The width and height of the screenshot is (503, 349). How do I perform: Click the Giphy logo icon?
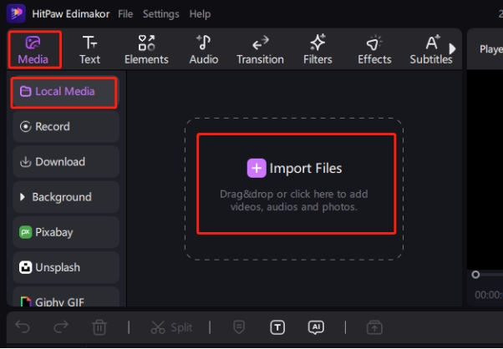[26, 301]
